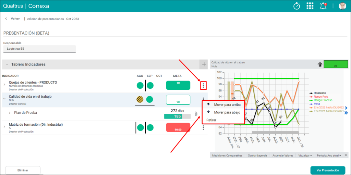The width and height of the screenshot is (351, 175).
Task: Click the gray range bar under the chart
Action: (x=275, y=133)
